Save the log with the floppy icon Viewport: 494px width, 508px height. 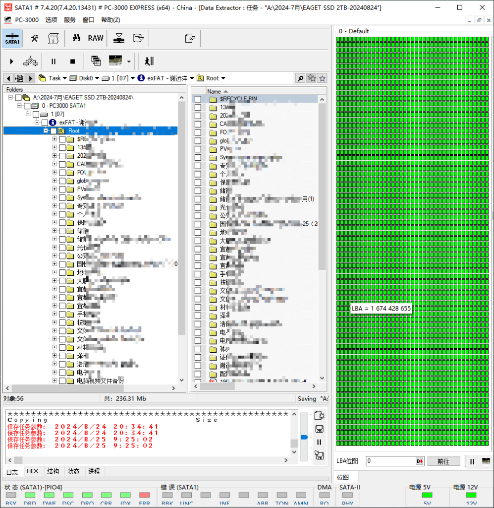click(x=319, y=429)
